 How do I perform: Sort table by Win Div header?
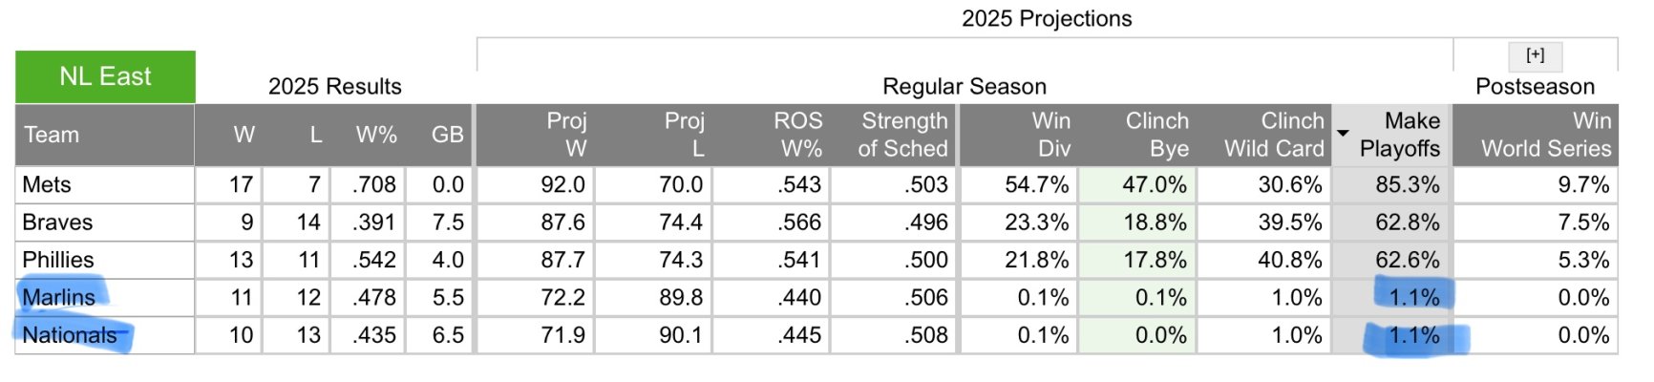click(x=1050, y=135)
